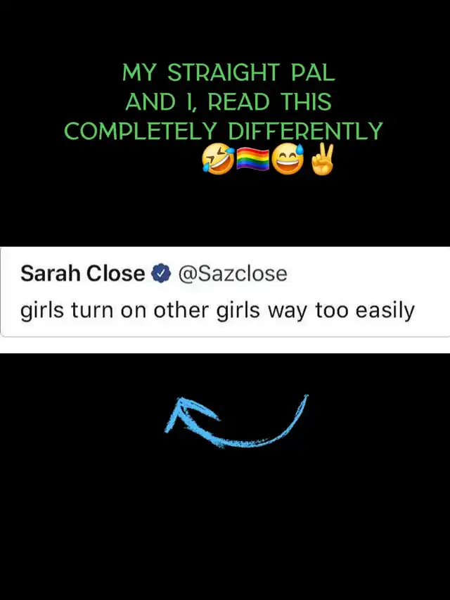
Task: Click the name 'Sarah' in the tweet header
Action: [51, 274]
